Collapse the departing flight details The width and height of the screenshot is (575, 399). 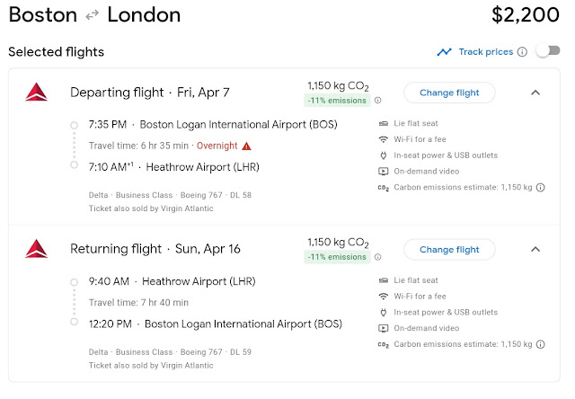(535, 92)
